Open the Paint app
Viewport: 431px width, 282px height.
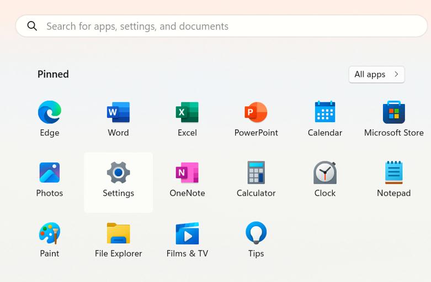[x=49, y=233]
